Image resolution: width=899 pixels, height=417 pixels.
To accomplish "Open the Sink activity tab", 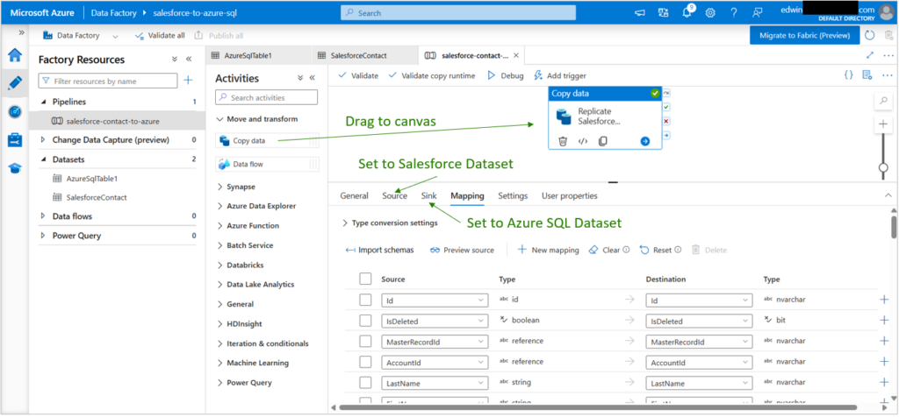I will (x=428, y=195).
